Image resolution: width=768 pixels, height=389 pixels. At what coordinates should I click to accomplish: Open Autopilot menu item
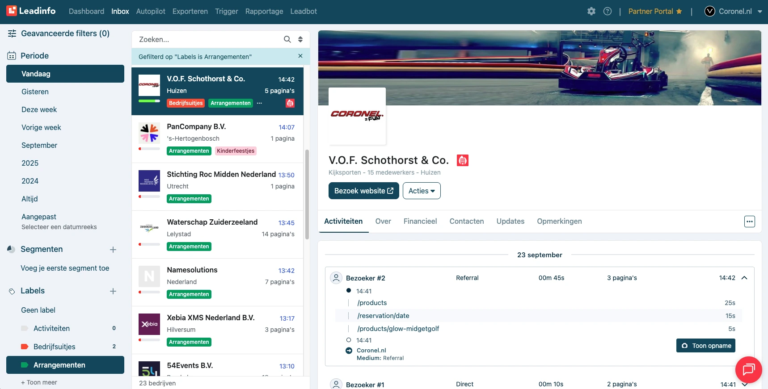pos(151,11)
